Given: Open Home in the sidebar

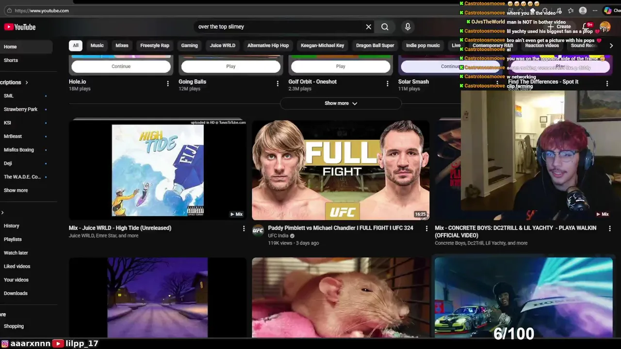Looking at the screenshot, I should click(x=26, y=47).
